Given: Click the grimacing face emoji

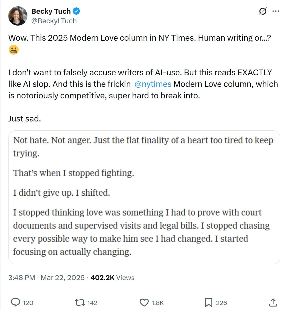Looking at the screenshot, I should pos(14,50).
